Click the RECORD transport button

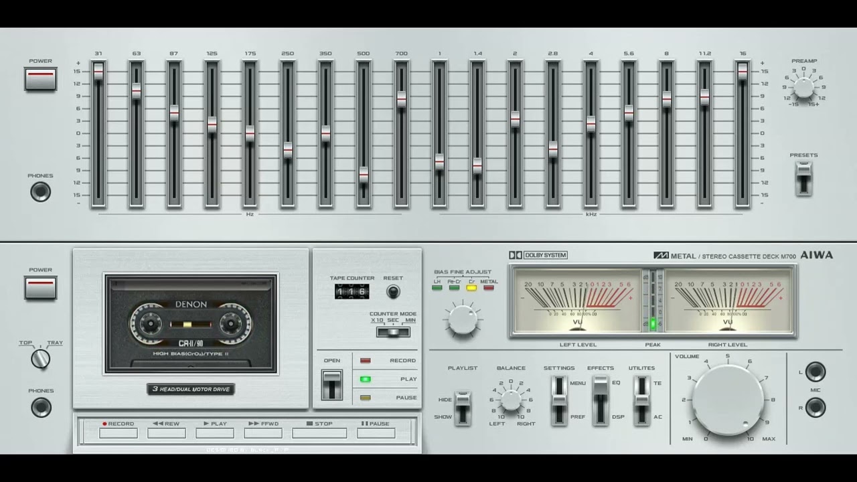tap(119, 433)
